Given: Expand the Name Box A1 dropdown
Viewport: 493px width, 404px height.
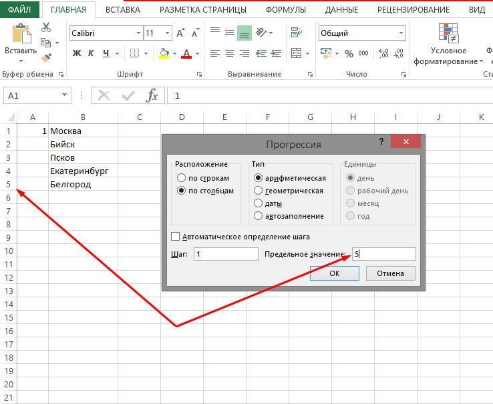Looking at the screenshot, I should [64, 95].
